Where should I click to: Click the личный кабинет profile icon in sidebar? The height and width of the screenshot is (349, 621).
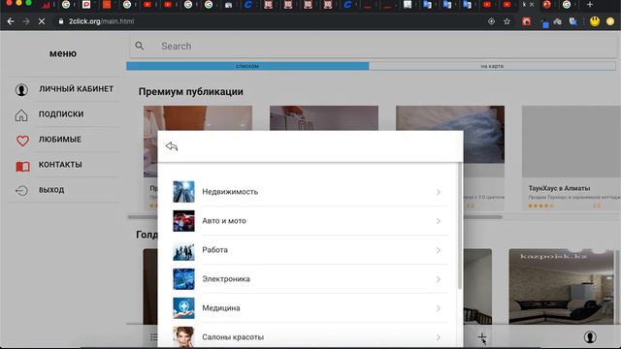(x=21, y=89)
